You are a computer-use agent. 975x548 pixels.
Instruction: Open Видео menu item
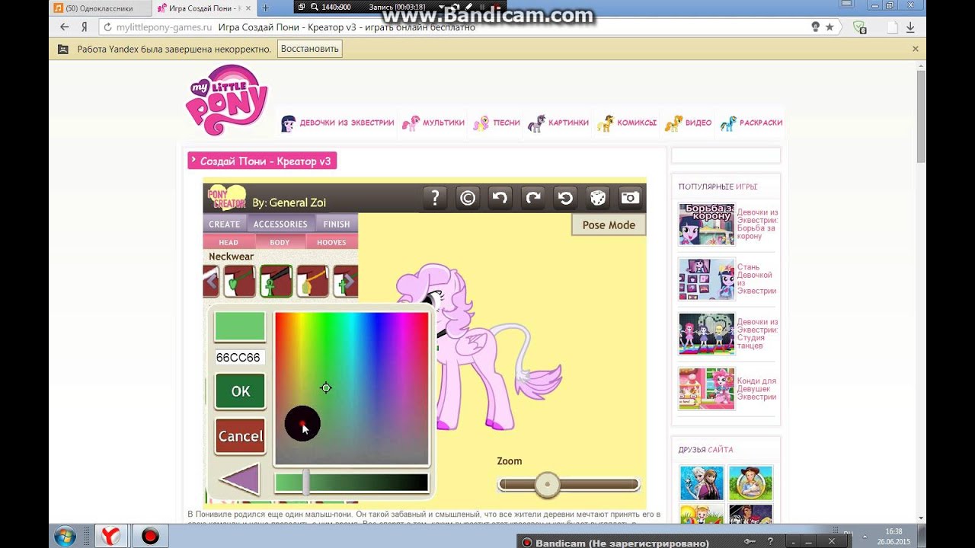(x=688, y=123)
